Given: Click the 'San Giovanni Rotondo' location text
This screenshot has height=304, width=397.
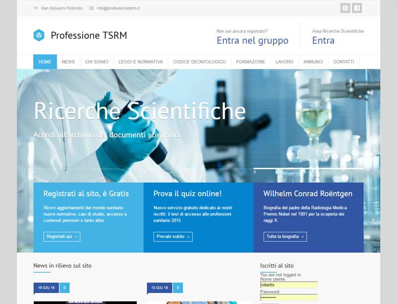Looking at the screenshot, I should click(62, 8).
